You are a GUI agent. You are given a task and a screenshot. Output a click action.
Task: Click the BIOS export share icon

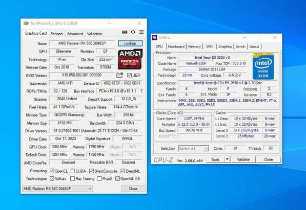pyautogui.click(x=120, y=75)
